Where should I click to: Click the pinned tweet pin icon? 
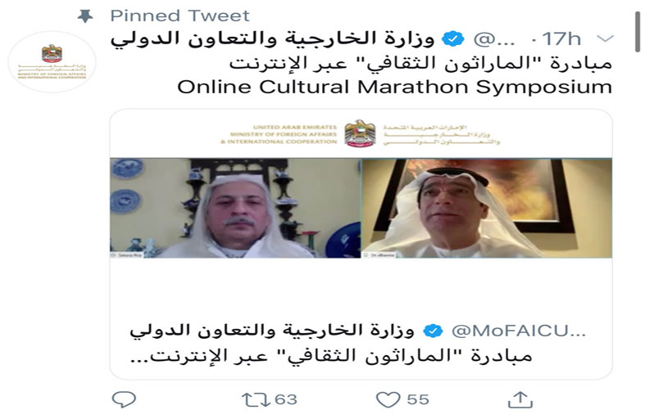point(85,16)
